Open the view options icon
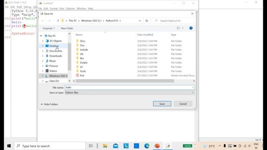This screenshot has height=150, width=267. tap(179, 28)
